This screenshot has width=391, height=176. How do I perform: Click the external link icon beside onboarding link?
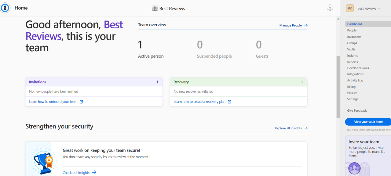point(81,102)
